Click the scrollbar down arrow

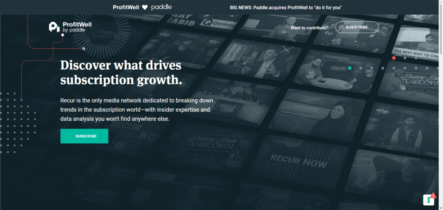pos(440,207)
